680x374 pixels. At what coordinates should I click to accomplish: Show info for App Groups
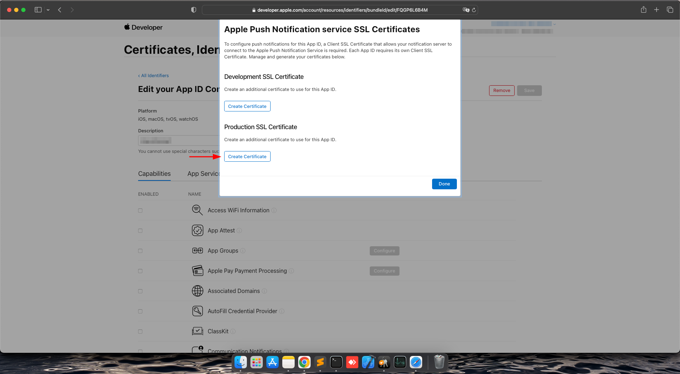(x=243, y=251)
